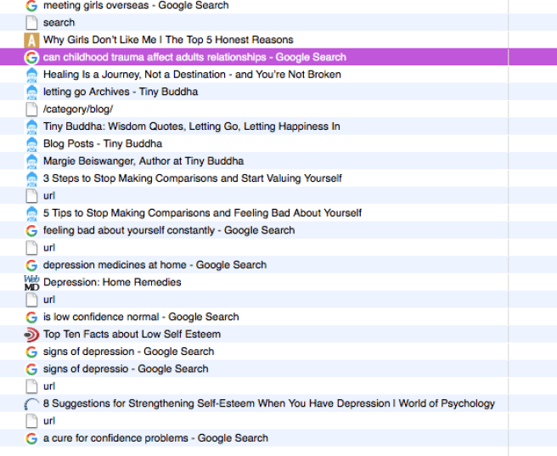Select 'Blog Posts - Tiny Buddha' history item

point(102,144)
